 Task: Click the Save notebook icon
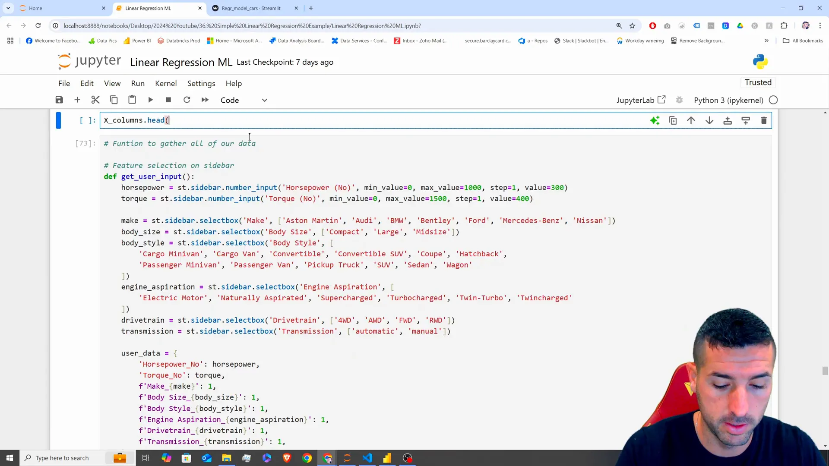coord(59,100)
